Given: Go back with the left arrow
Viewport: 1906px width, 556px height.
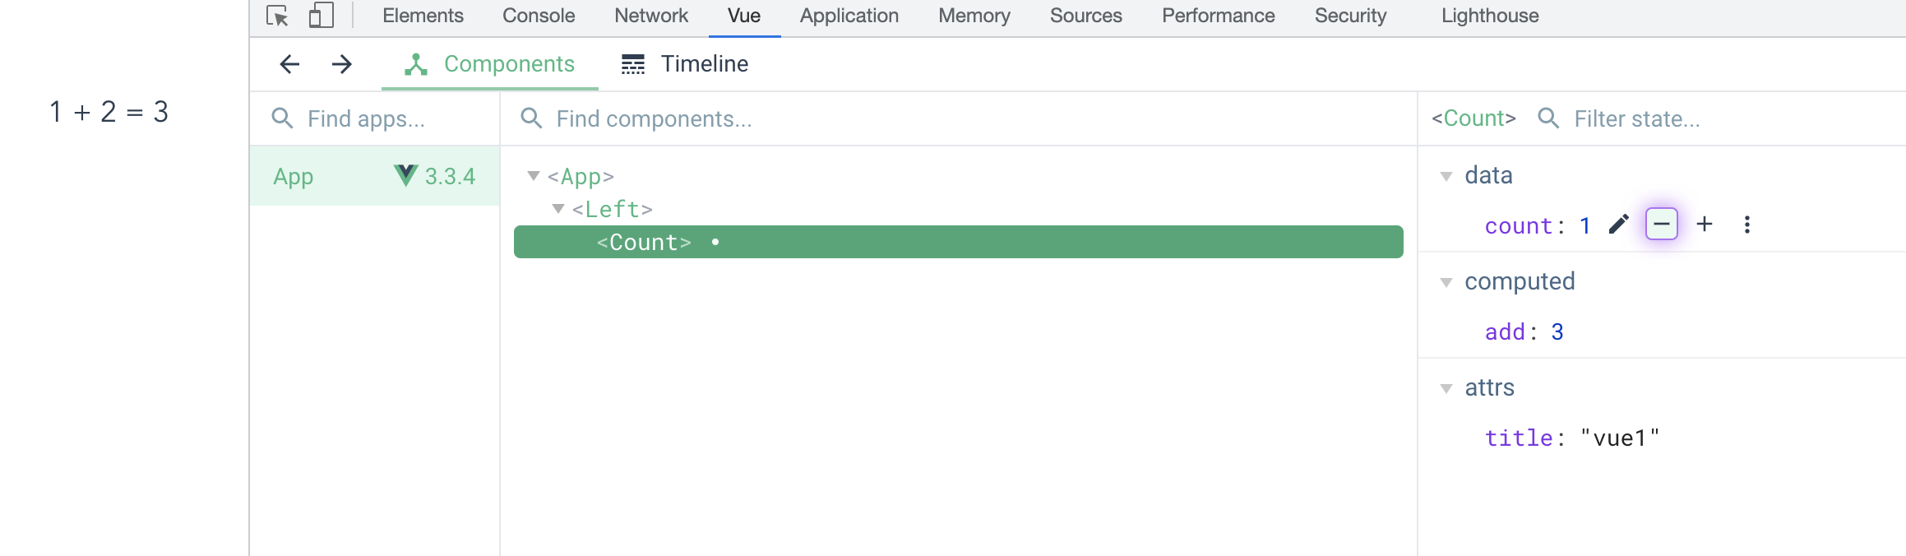Looking at the screenshot, I should pos(289,64).
